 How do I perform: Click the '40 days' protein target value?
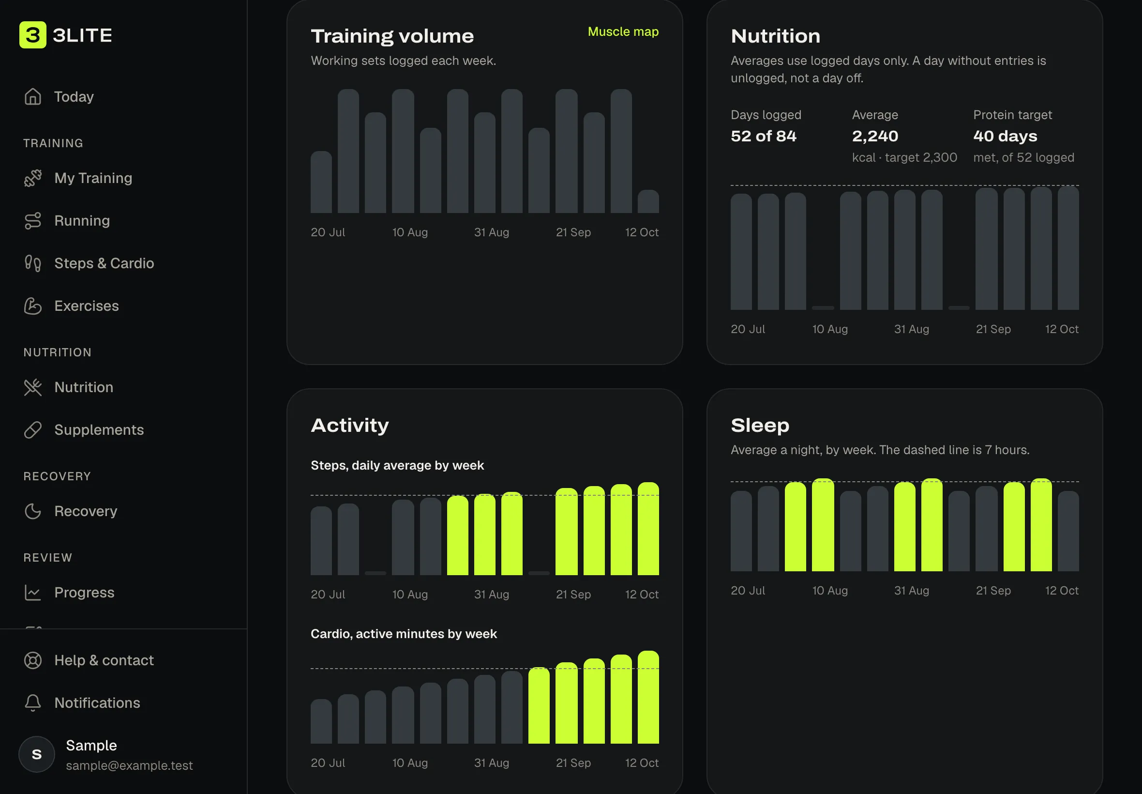tap(1005, 137)
